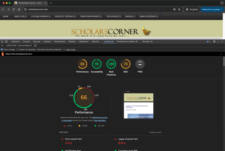Switch to the Elements tab
Screen dimensions: 225x151
point(15,41)
